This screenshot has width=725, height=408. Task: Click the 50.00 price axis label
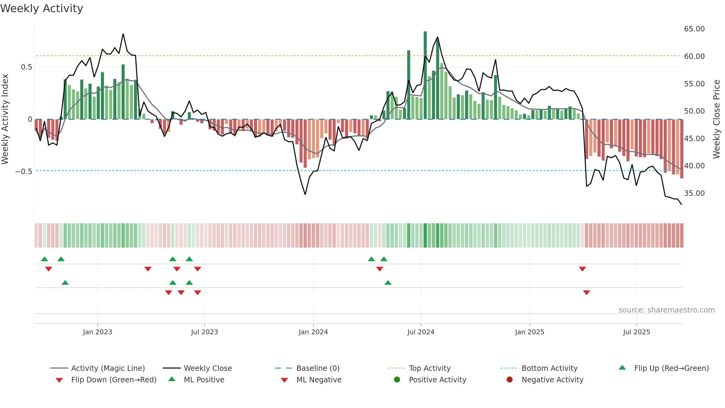tap(694, 111)
